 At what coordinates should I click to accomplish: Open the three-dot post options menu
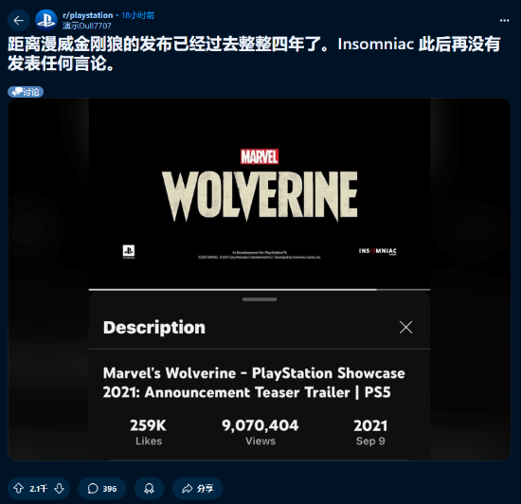pos(504,21)
